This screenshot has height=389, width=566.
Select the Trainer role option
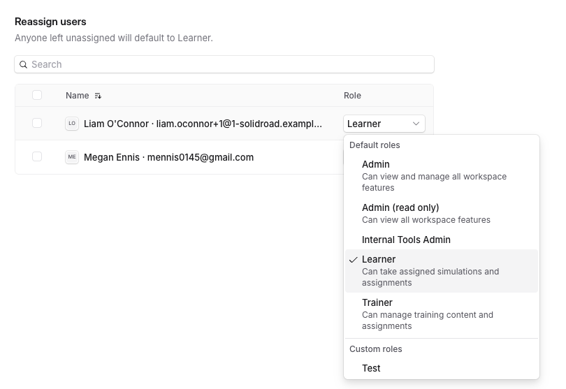click(442, 314)
